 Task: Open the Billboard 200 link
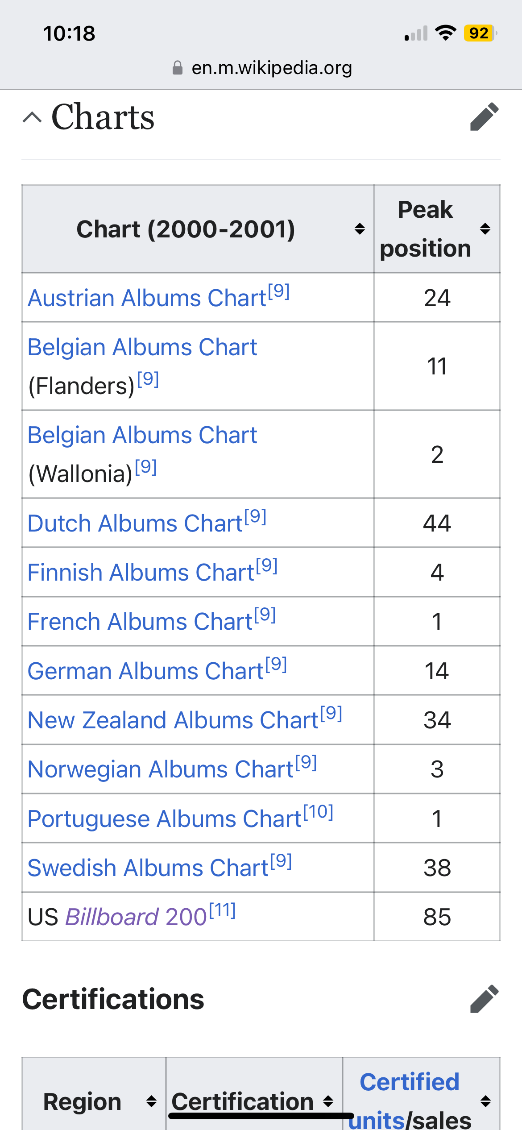[136, 918]
